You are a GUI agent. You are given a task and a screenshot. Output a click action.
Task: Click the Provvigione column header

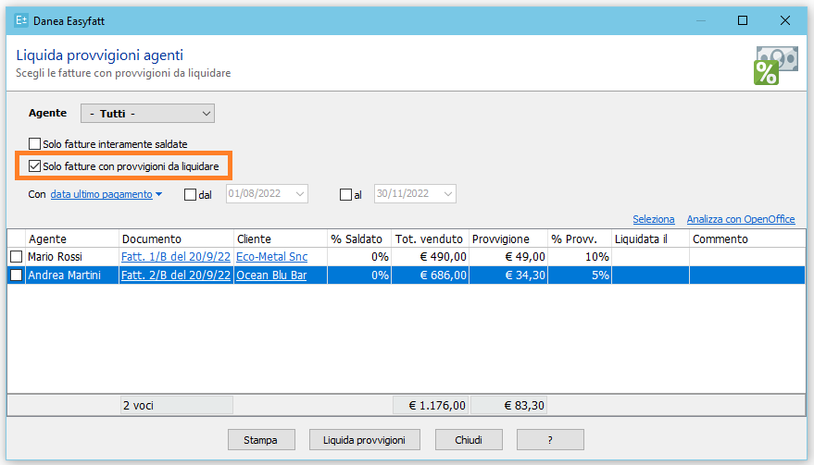tap(508, 239)
